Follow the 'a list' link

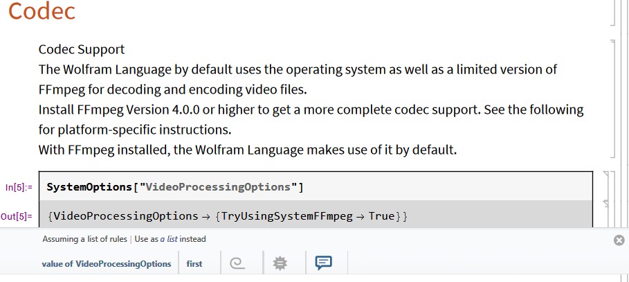(x=169, y=239)
